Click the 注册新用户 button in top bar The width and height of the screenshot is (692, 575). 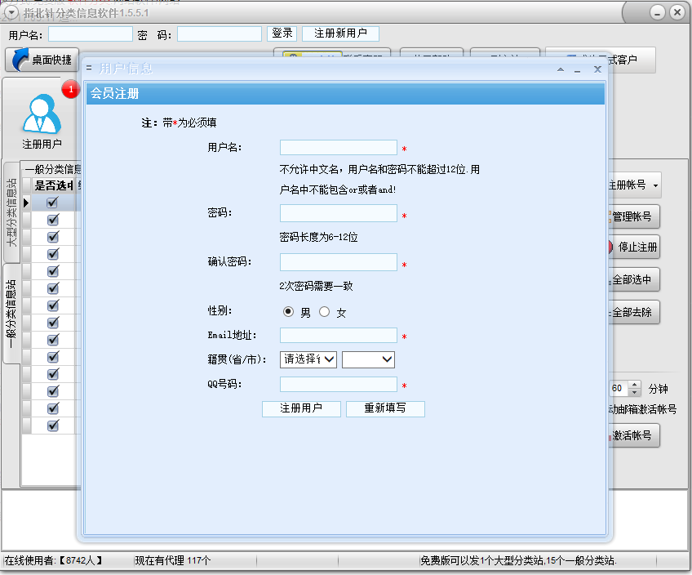pos(340,33)
